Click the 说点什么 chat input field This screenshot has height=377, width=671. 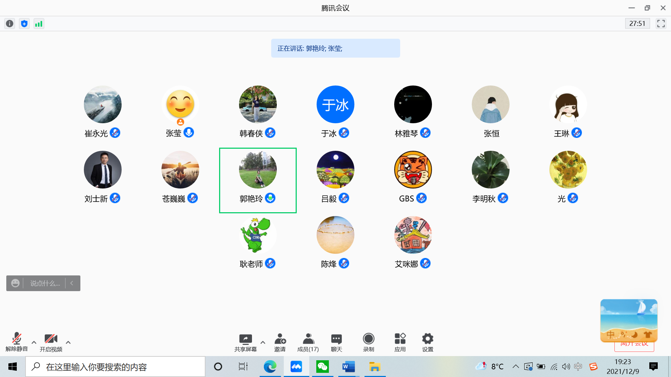point(45,283)
